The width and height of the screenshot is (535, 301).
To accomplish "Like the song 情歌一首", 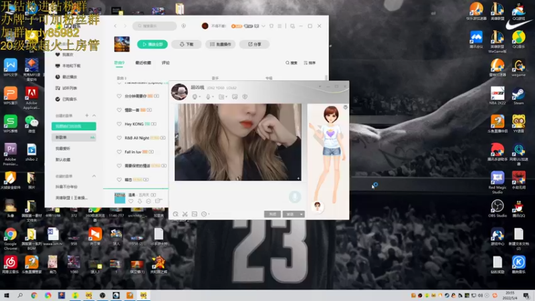I will pyautogui.click(x=119, y=110).
